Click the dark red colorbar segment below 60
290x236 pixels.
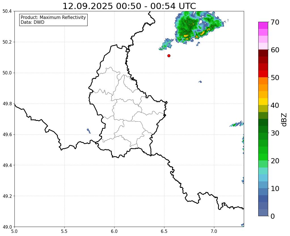263,53
